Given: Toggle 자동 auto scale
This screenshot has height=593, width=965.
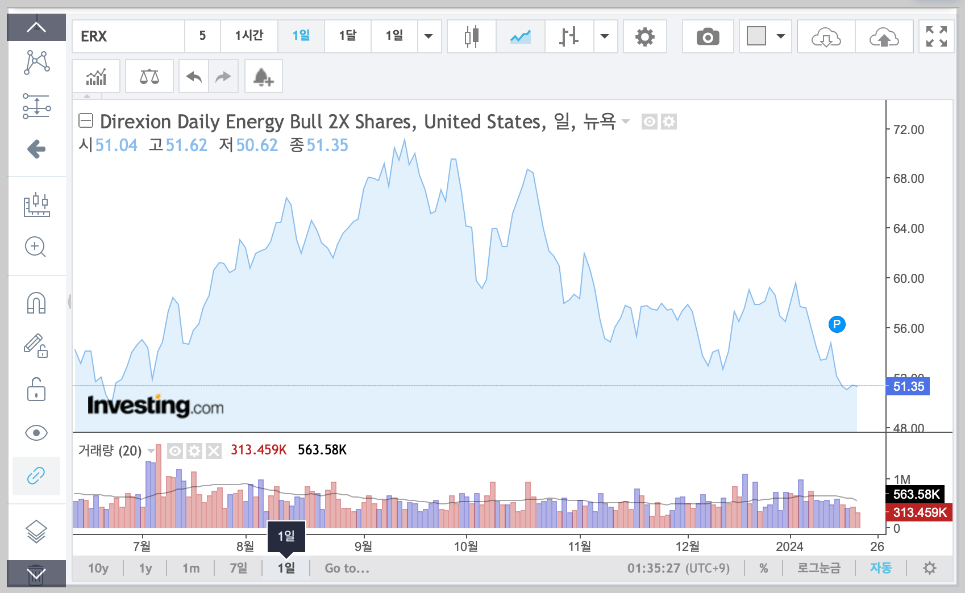Looking at the screenshot, I should click(x=881, y=568).
